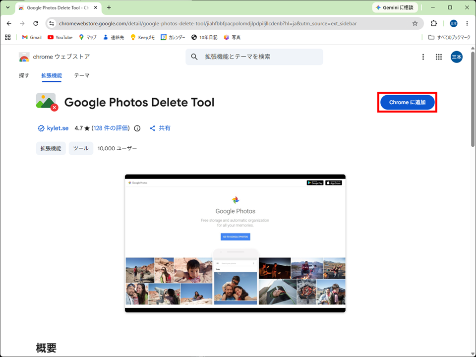Click the chrome ウェブストア logo
Screen dimensions: 476x357
pyautogui.click(x=55, y=57)
